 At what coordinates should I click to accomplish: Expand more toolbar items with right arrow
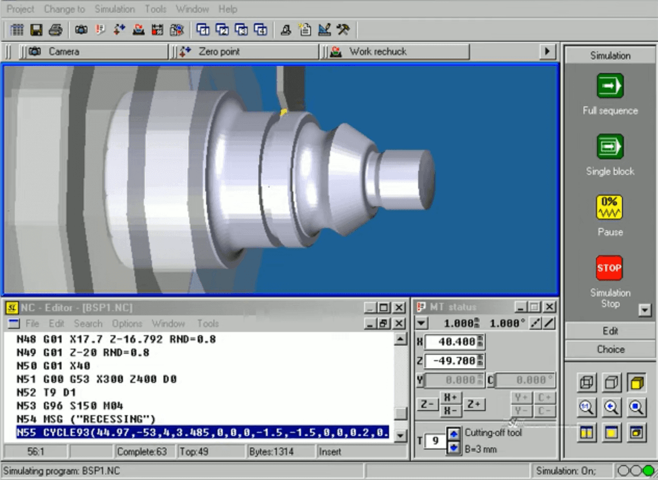coord(547,52)
